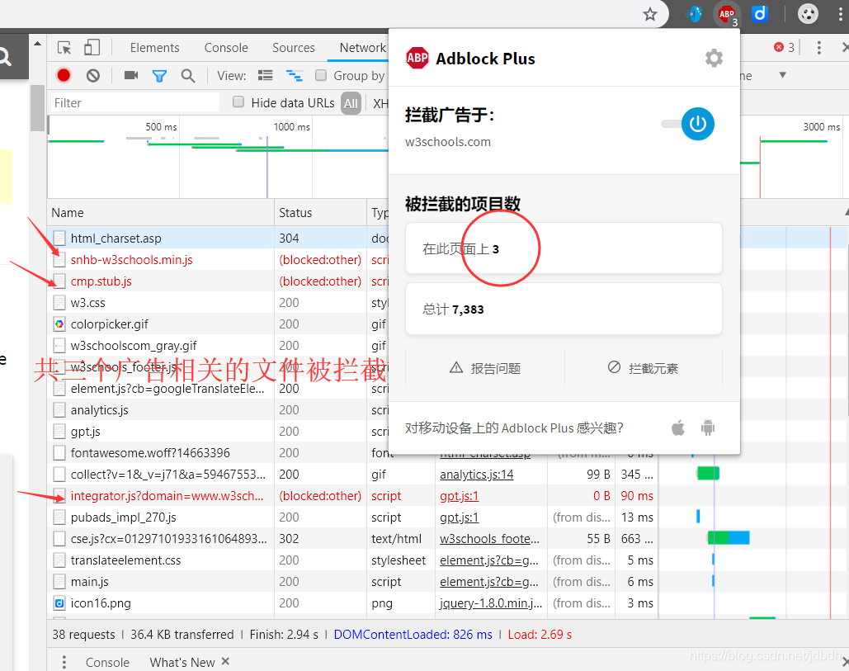Open Adblock Plus settings gear
Image resolution: width=849 pixels, height=671 pixels.
point(714,58)
